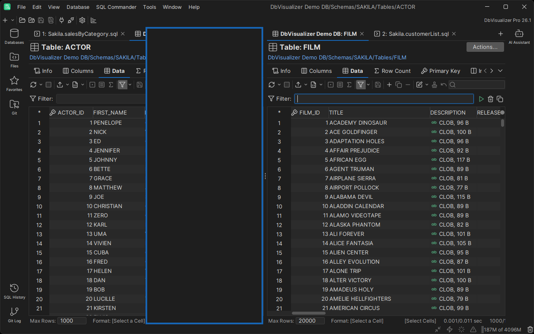Screen dimensions: 534x334
Task: Open the SQL Commander menu
Action: coord(116,7)
